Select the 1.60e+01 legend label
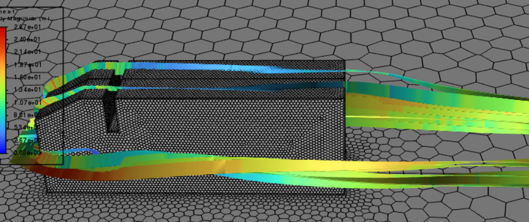Screen dimensions: 529x222 pyautogui.click(x=28, y=77)
